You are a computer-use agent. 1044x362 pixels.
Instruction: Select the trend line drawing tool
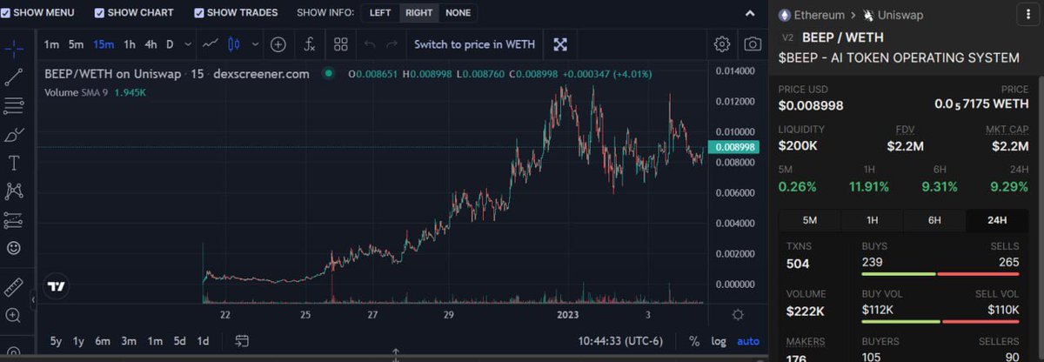[14, 77]
